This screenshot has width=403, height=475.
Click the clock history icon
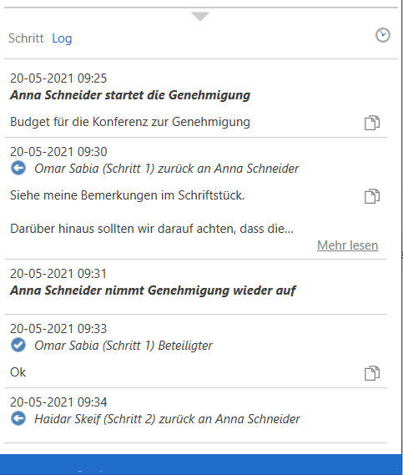pos(383,35)
